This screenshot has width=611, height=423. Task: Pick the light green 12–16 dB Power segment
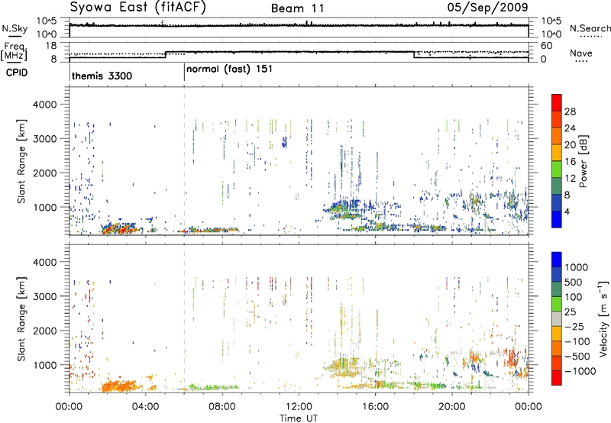pos(557,170)
